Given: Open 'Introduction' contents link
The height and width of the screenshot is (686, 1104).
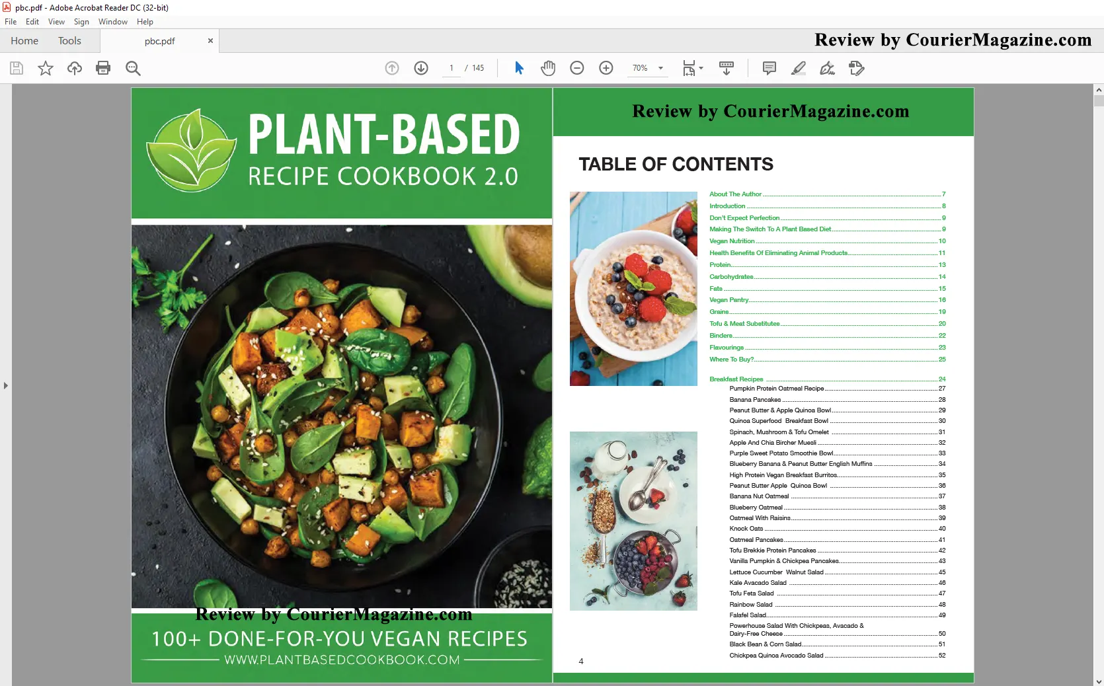Looking at the screenshot, I should click(828, 206).
